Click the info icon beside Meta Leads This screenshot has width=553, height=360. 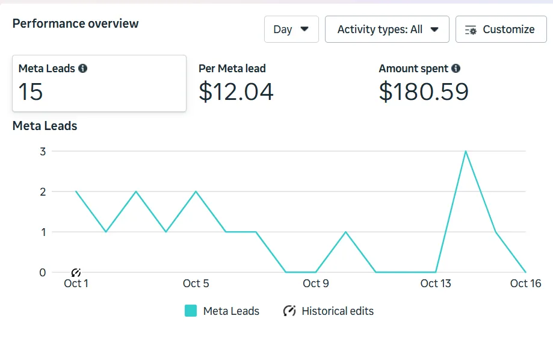(83, 69)
